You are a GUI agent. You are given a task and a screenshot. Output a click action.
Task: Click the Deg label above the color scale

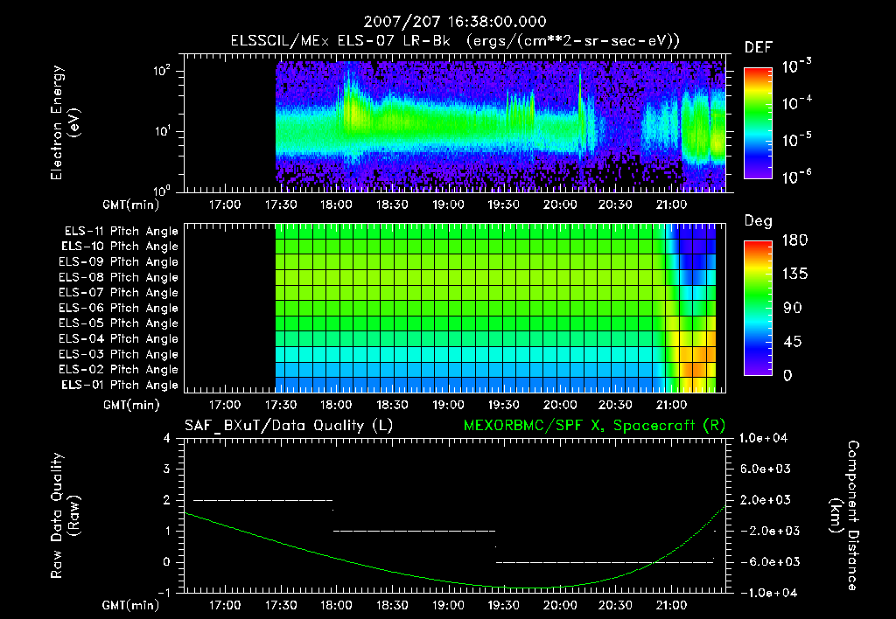pyautogui.click(x=758, y=221)
